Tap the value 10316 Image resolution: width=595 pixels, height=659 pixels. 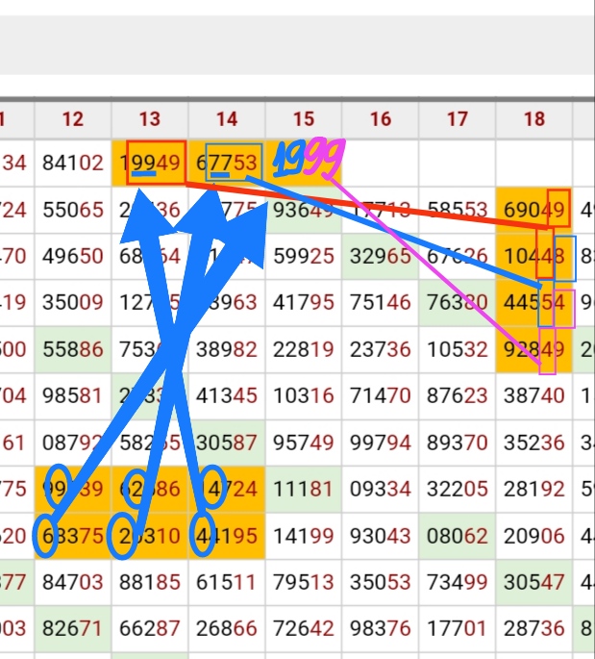click(x=304, y=396)
